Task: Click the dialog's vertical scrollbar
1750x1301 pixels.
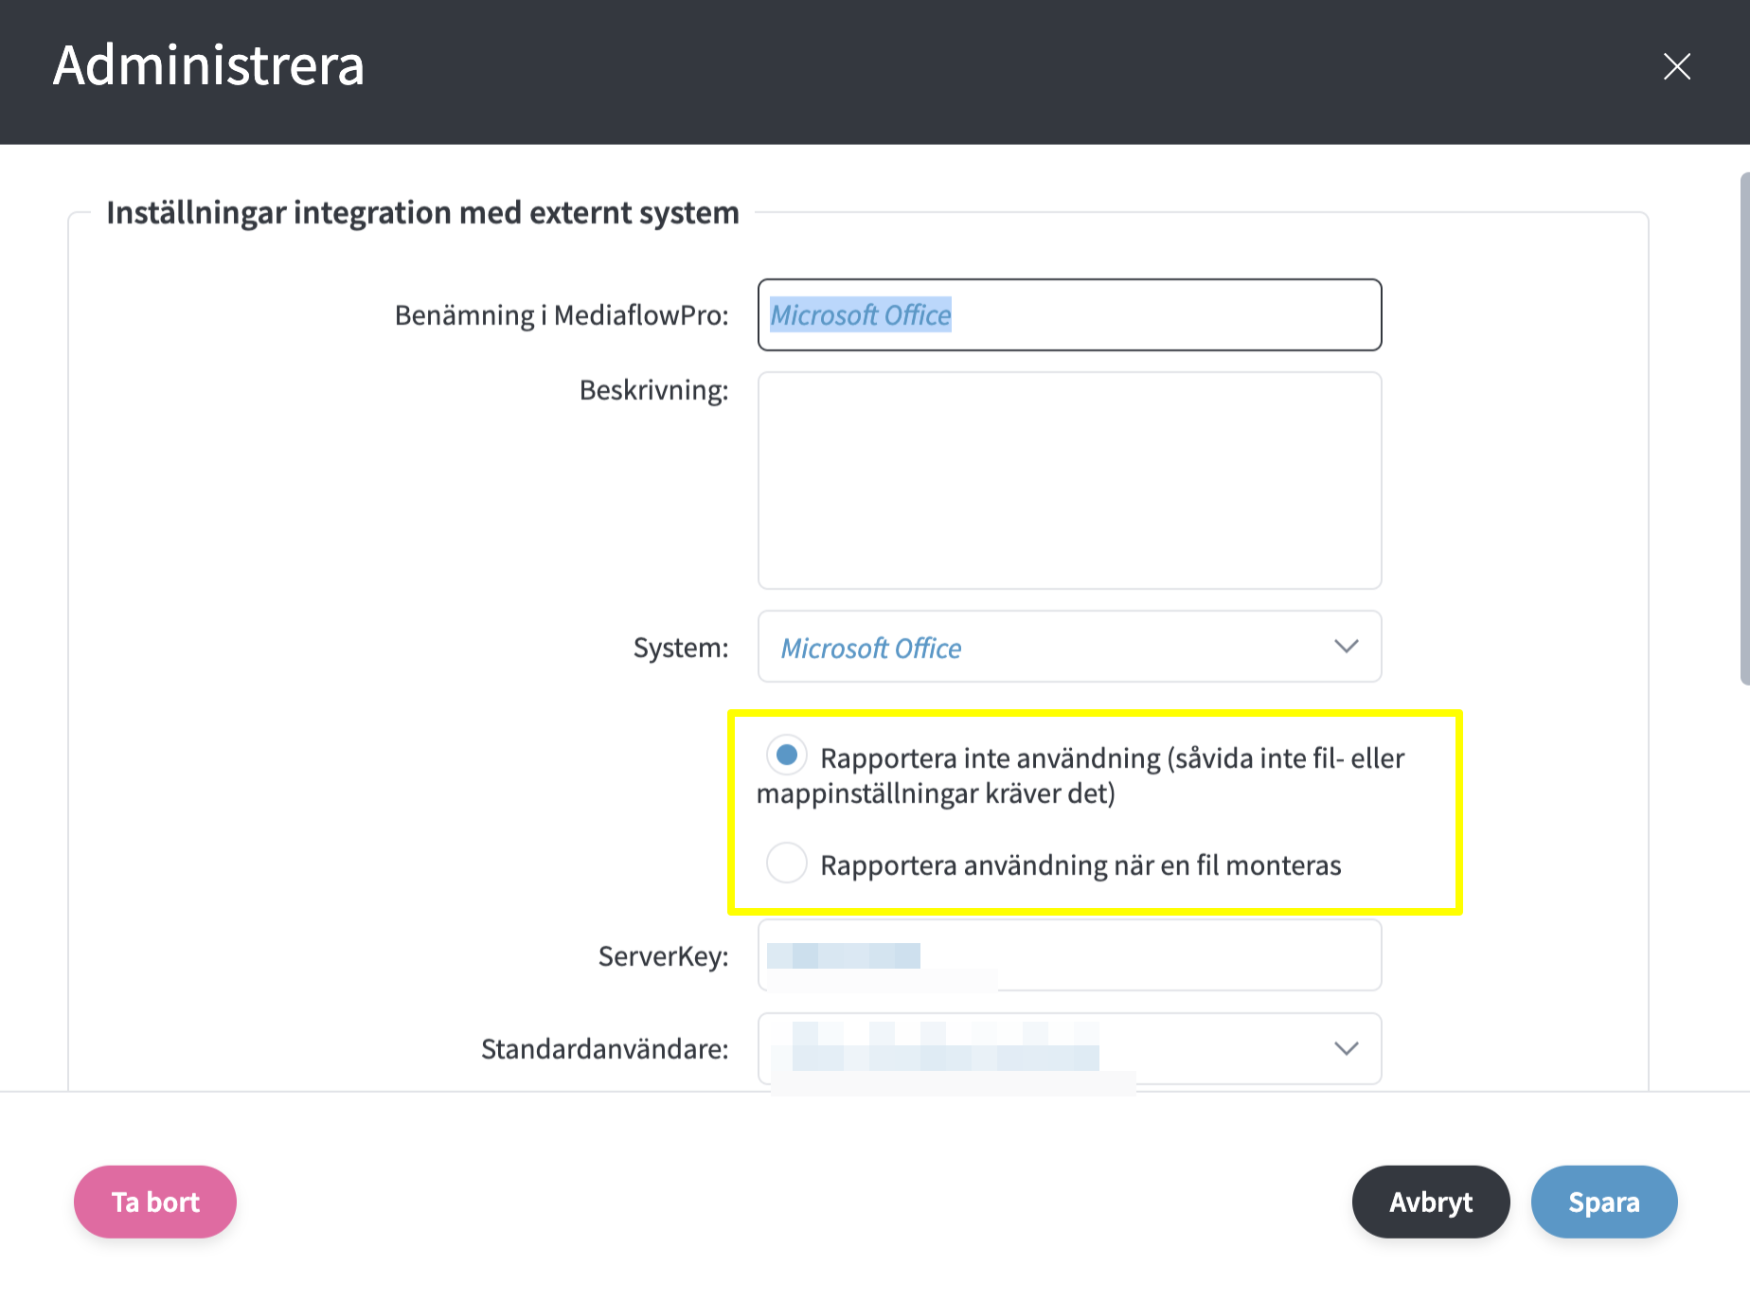Action: click(x=1744, y=428)
